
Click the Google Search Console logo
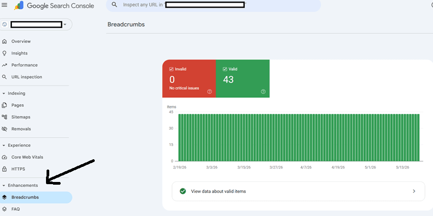54,5
